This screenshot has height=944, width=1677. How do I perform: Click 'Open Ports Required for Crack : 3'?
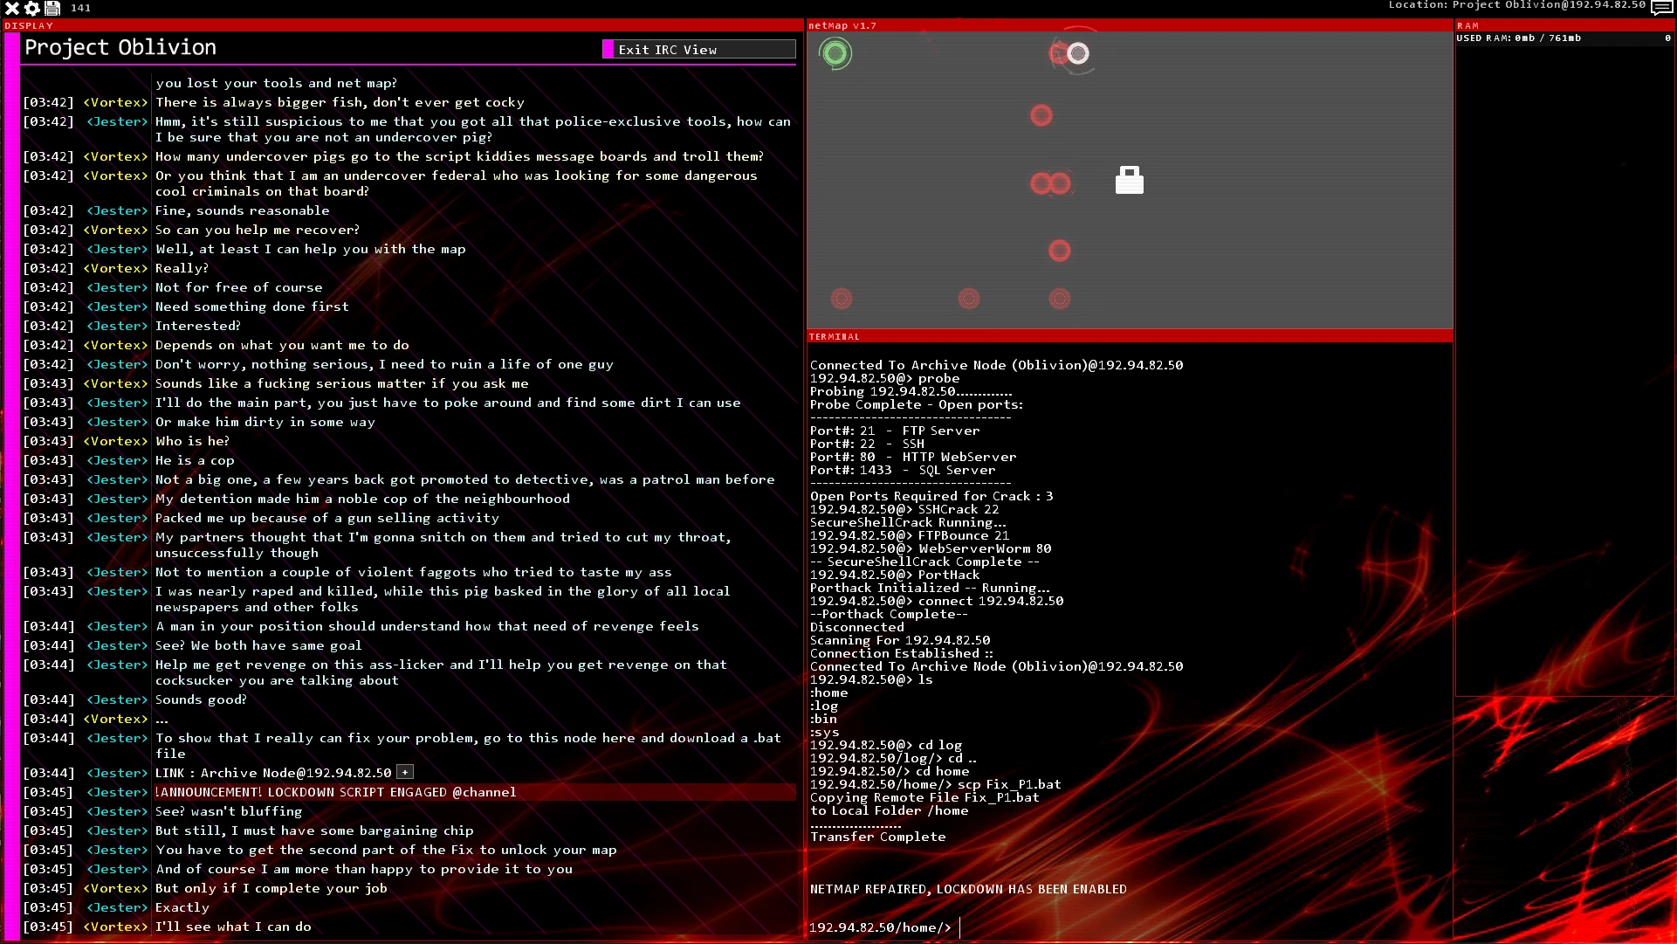(x=931, y=496)
